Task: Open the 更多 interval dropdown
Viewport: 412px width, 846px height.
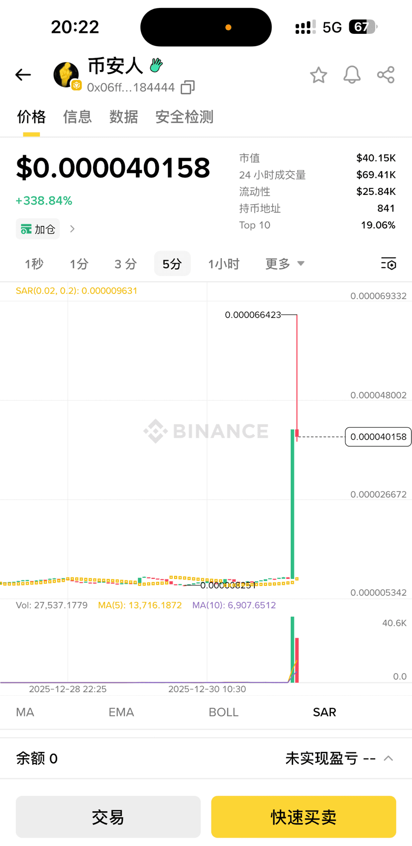Action: 285,264
